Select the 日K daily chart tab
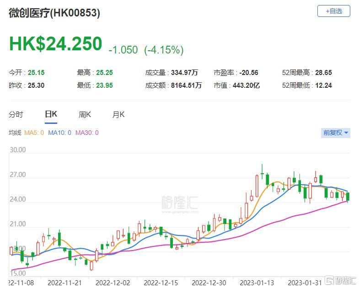359x288 pixels. coord(51,114)
